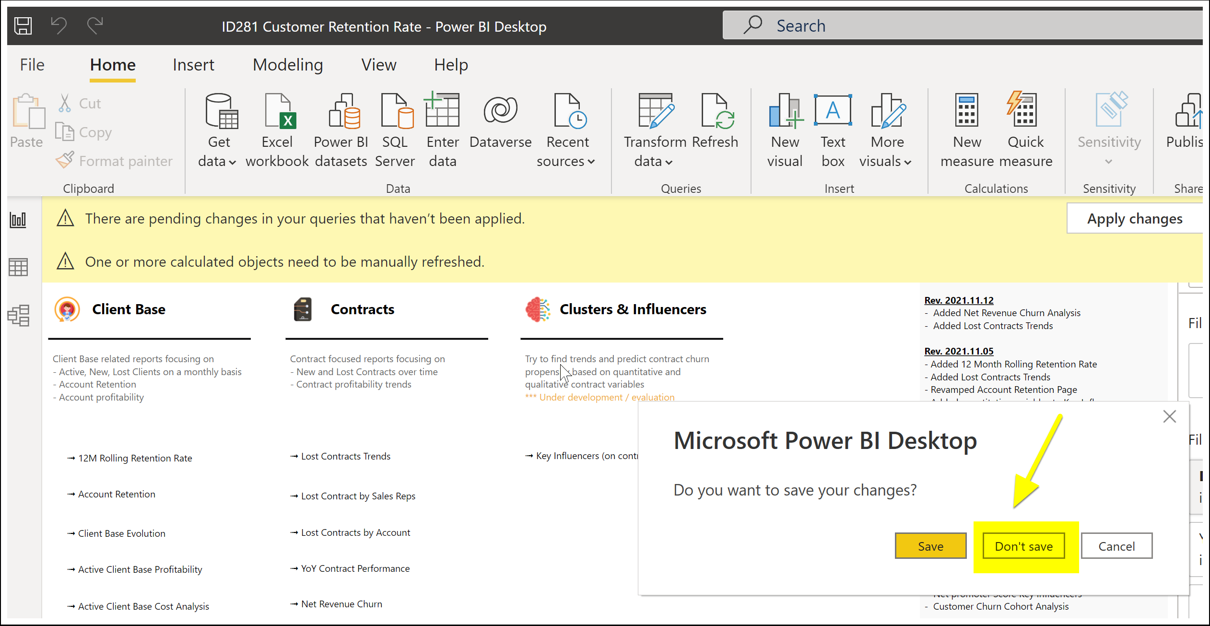Screen dimensions: 1210x626
Task: Import from Excel workbook
Action: click(277, 130)
